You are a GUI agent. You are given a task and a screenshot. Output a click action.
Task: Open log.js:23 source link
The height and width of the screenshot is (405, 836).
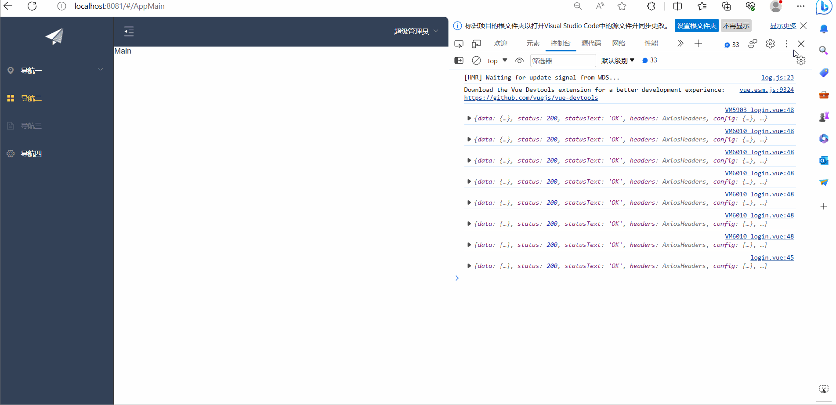point(778,77)
